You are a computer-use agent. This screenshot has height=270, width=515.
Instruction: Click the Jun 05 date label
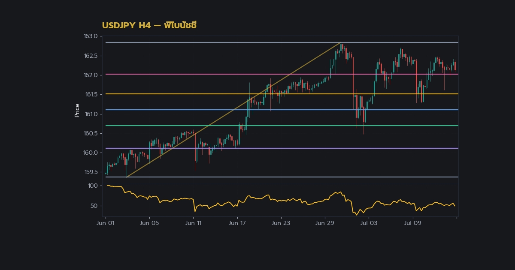(x=149, y=223)
